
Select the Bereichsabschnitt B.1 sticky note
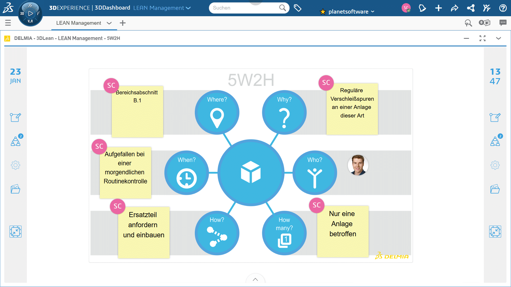coord(137,112)
